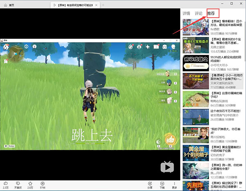Select the 推荐 recommendations tab
This screenshot has width=246, height=191.
[211, 13]
